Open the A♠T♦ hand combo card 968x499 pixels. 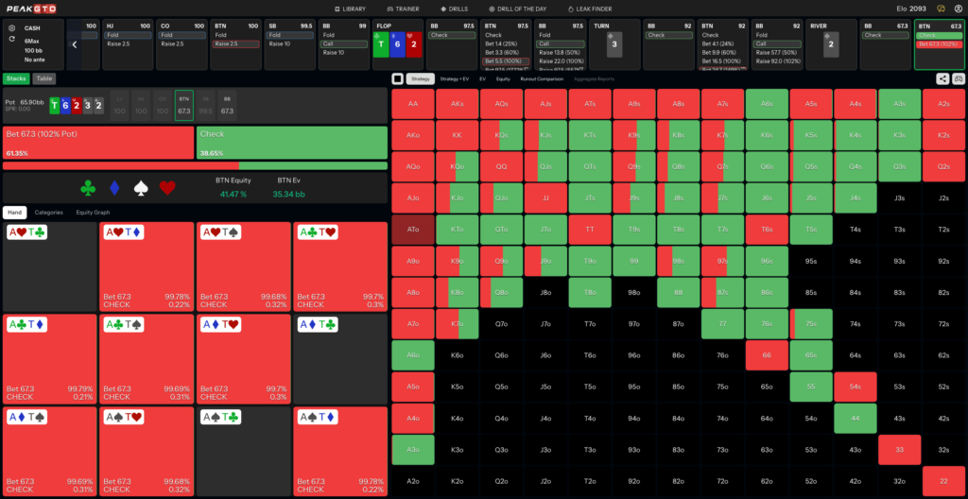340,452
